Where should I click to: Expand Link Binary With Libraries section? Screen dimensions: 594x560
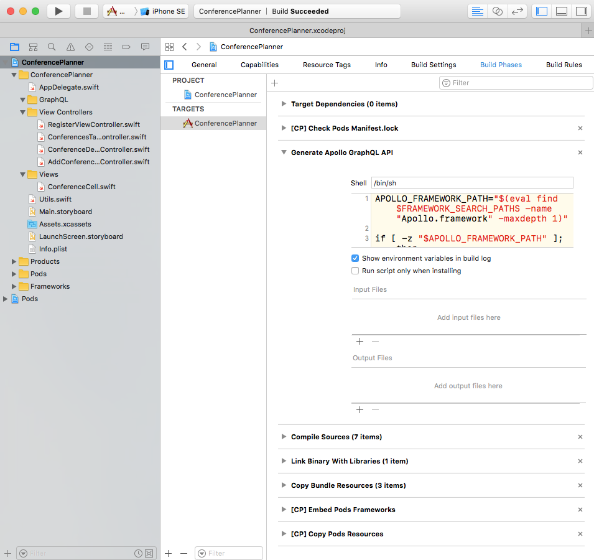pos(284,461)
